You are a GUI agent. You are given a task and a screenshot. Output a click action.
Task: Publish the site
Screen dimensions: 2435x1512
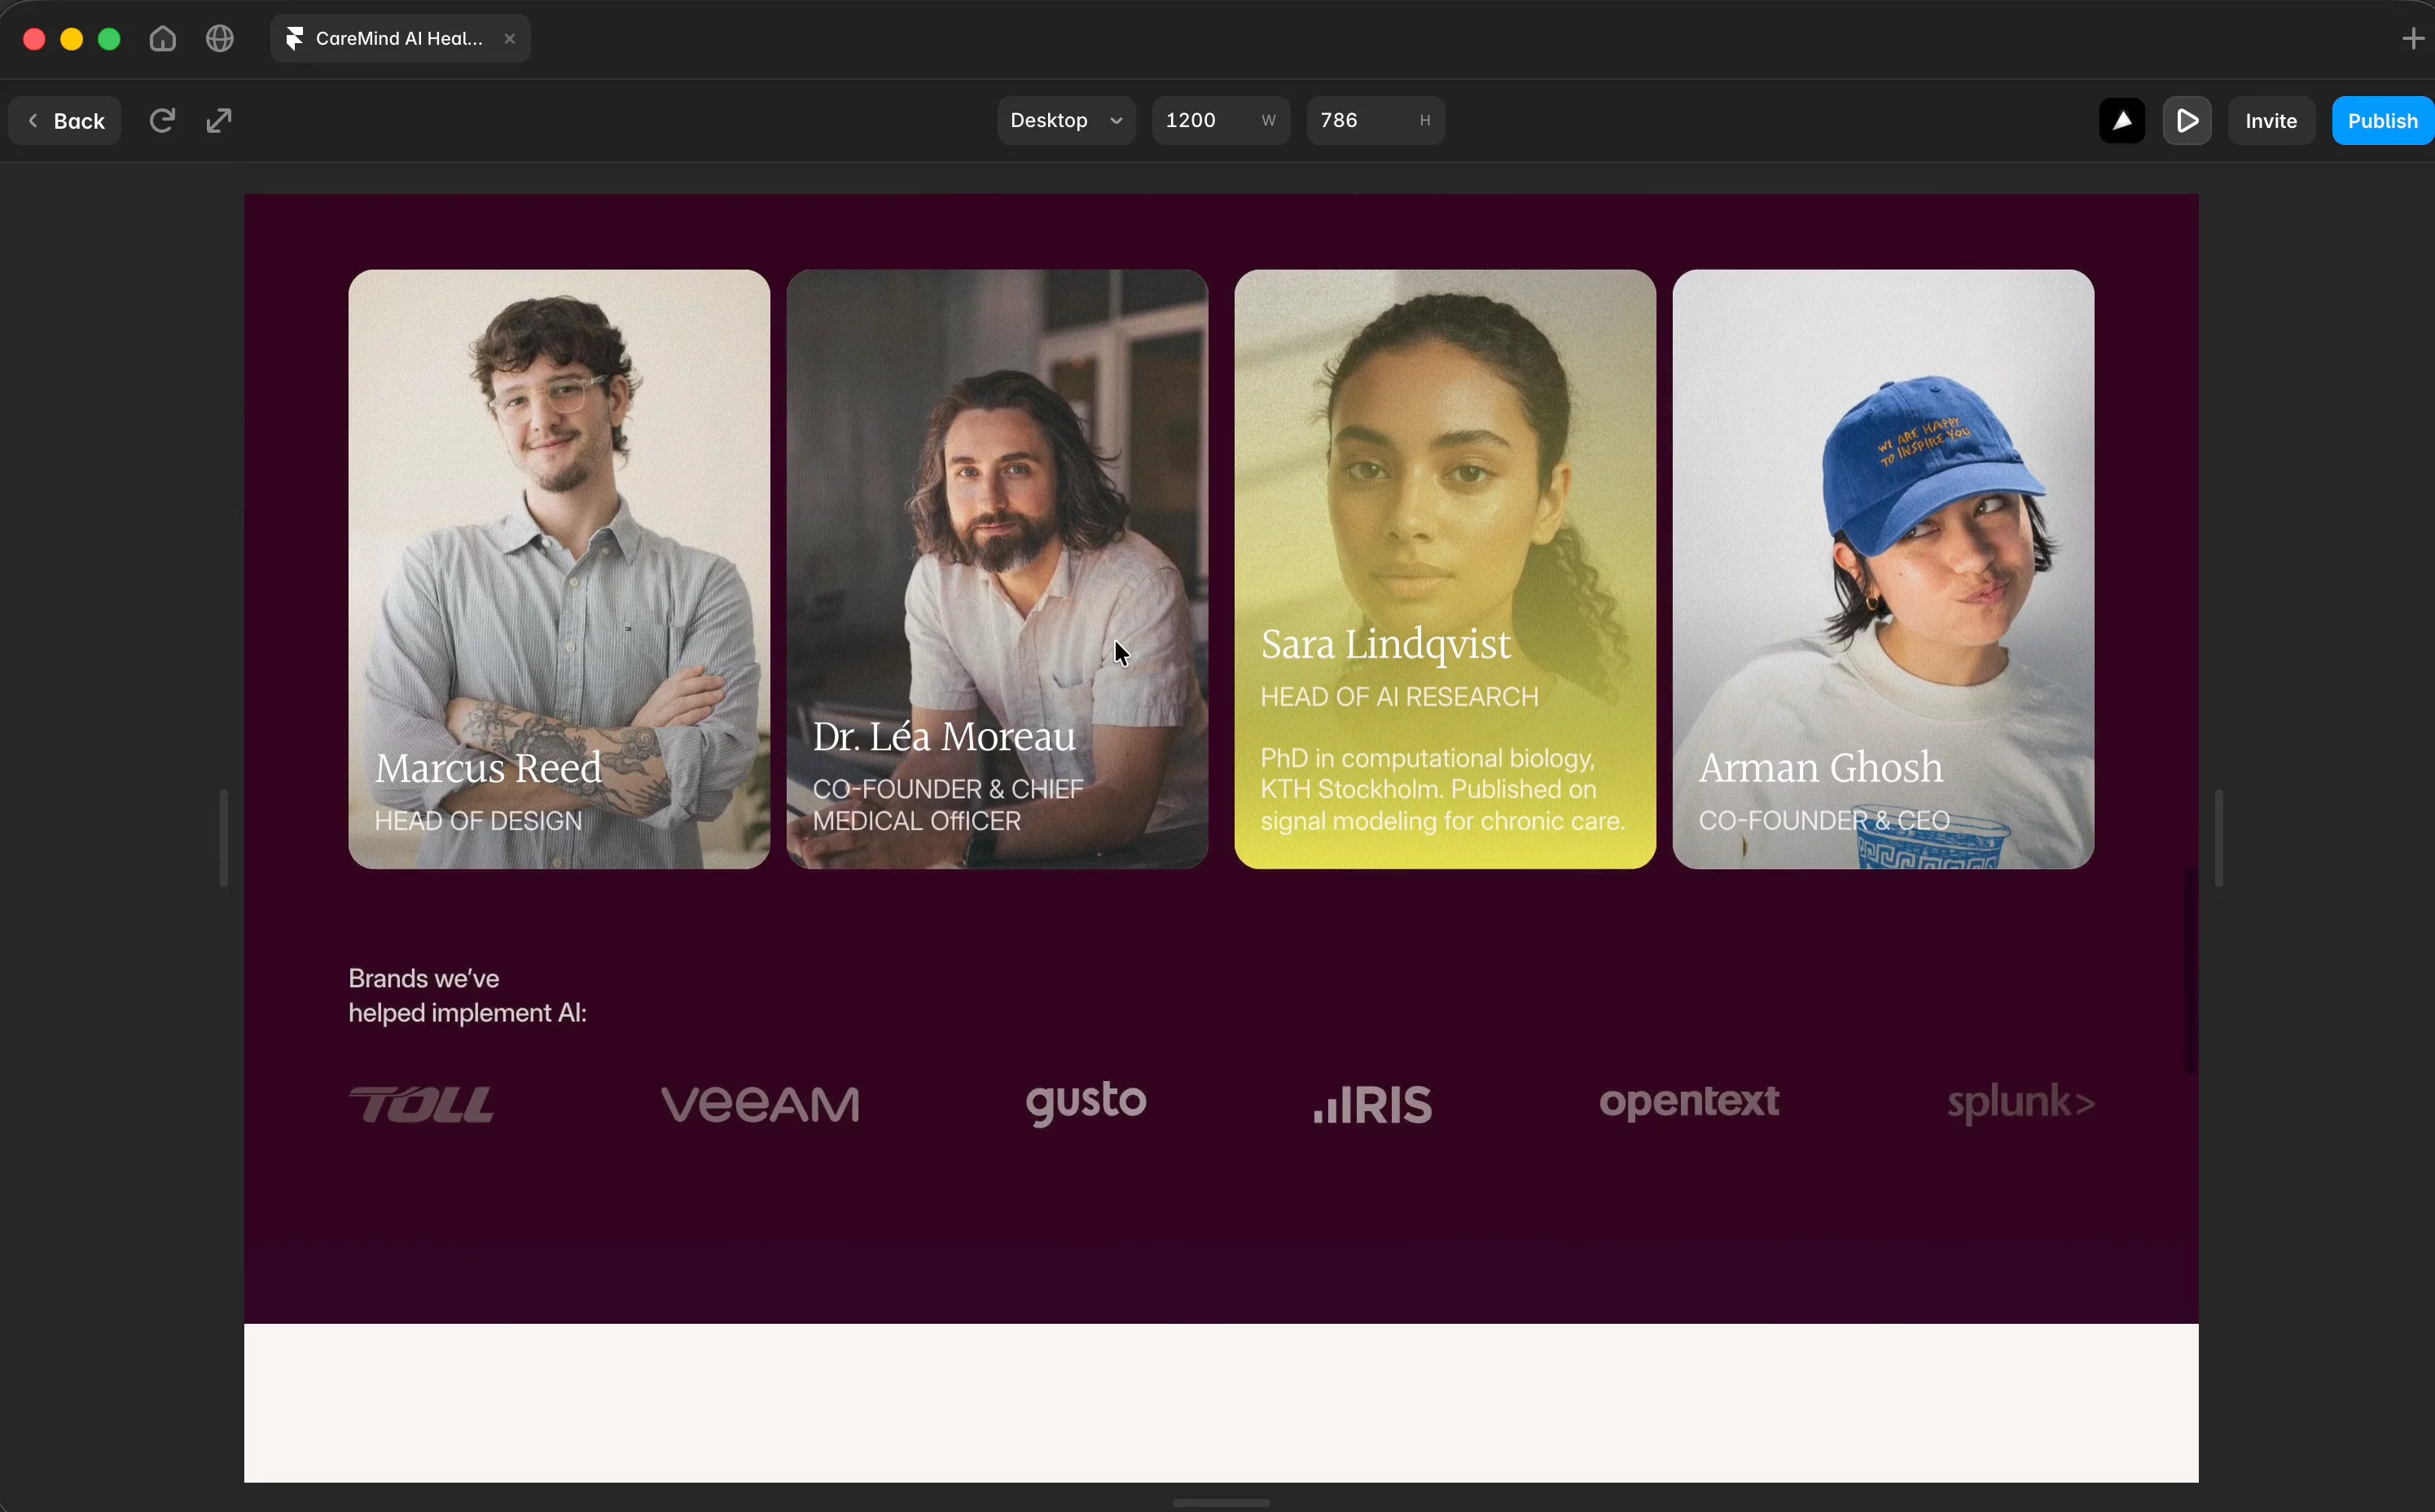click(x=2383, y=121)
